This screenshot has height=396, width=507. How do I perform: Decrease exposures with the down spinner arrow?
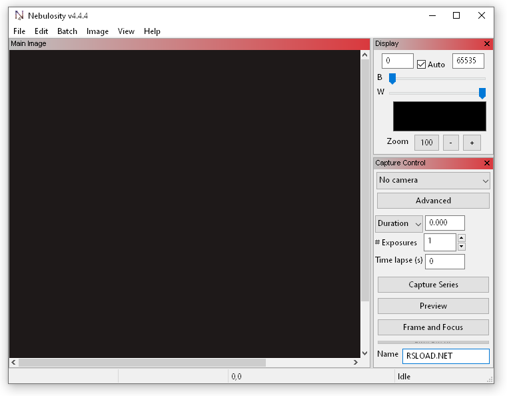462,247
